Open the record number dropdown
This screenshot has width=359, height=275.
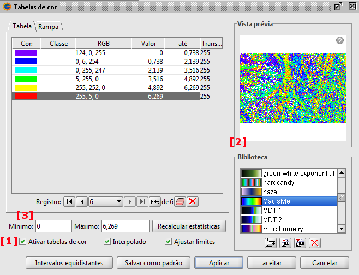(x=119, y=201)
